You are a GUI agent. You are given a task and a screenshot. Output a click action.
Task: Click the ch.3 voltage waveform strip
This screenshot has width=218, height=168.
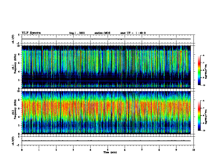108,141
